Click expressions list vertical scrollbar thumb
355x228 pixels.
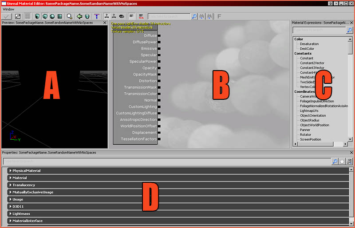tap(350, 48)
